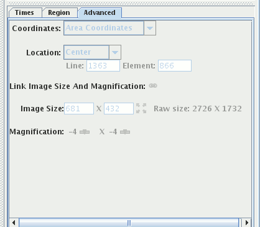Click the Element: label
Screen dimensions: 260x227
click(139, 66)
